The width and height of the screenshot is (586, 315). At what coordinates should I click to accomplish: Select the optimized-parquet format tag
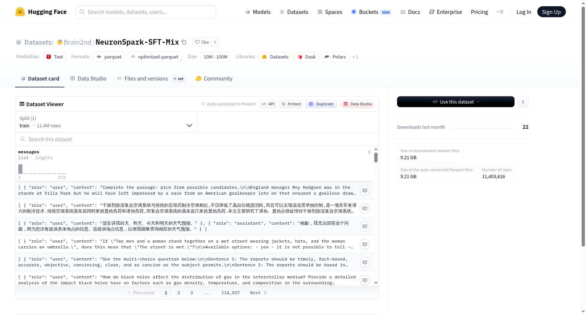pyautogui.click(x=155, y=57)
